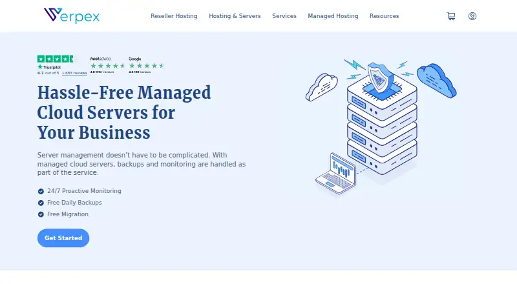Click the 24/7 Proactive Monitoring checkmark icon
Viewport: 517px width, 284px height.
point(41,192)
